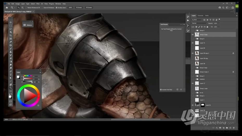Open the Image menu
242x136 pixels.
pos(17,4)
